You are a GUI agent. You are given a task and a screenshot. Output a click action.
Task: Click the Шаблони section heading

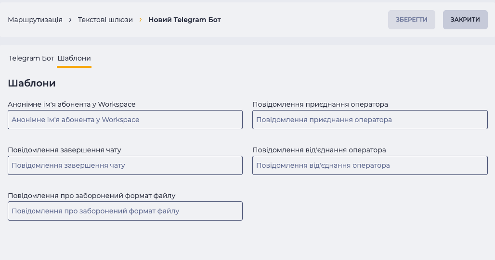click(32, 83)
